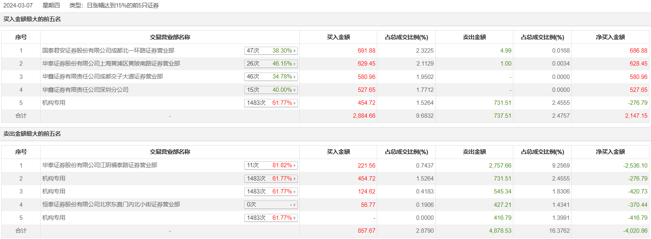Click 买入金额 header in the buy table
Screen dimensions: 651x239
click(338, 37)
